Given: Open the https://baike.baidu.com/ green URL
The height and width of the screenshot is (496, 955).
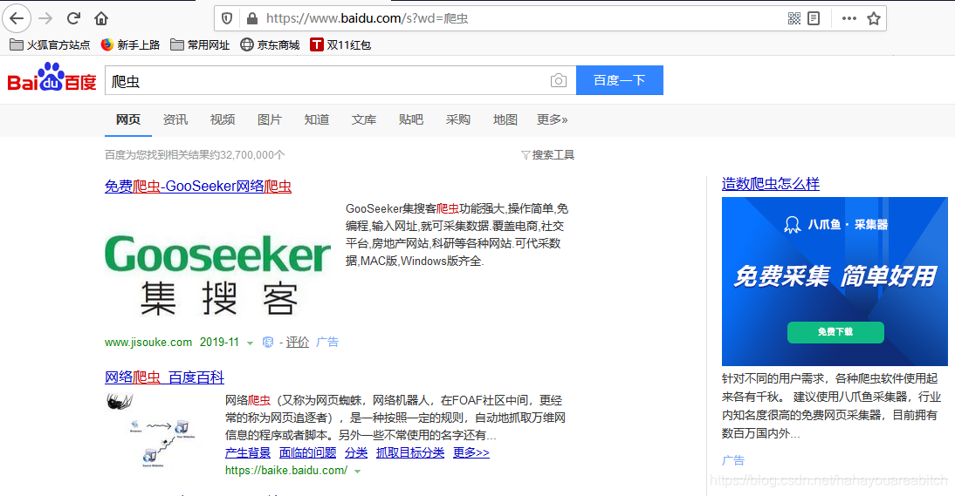Looking at the screenshot, I should tap(286, 471).
